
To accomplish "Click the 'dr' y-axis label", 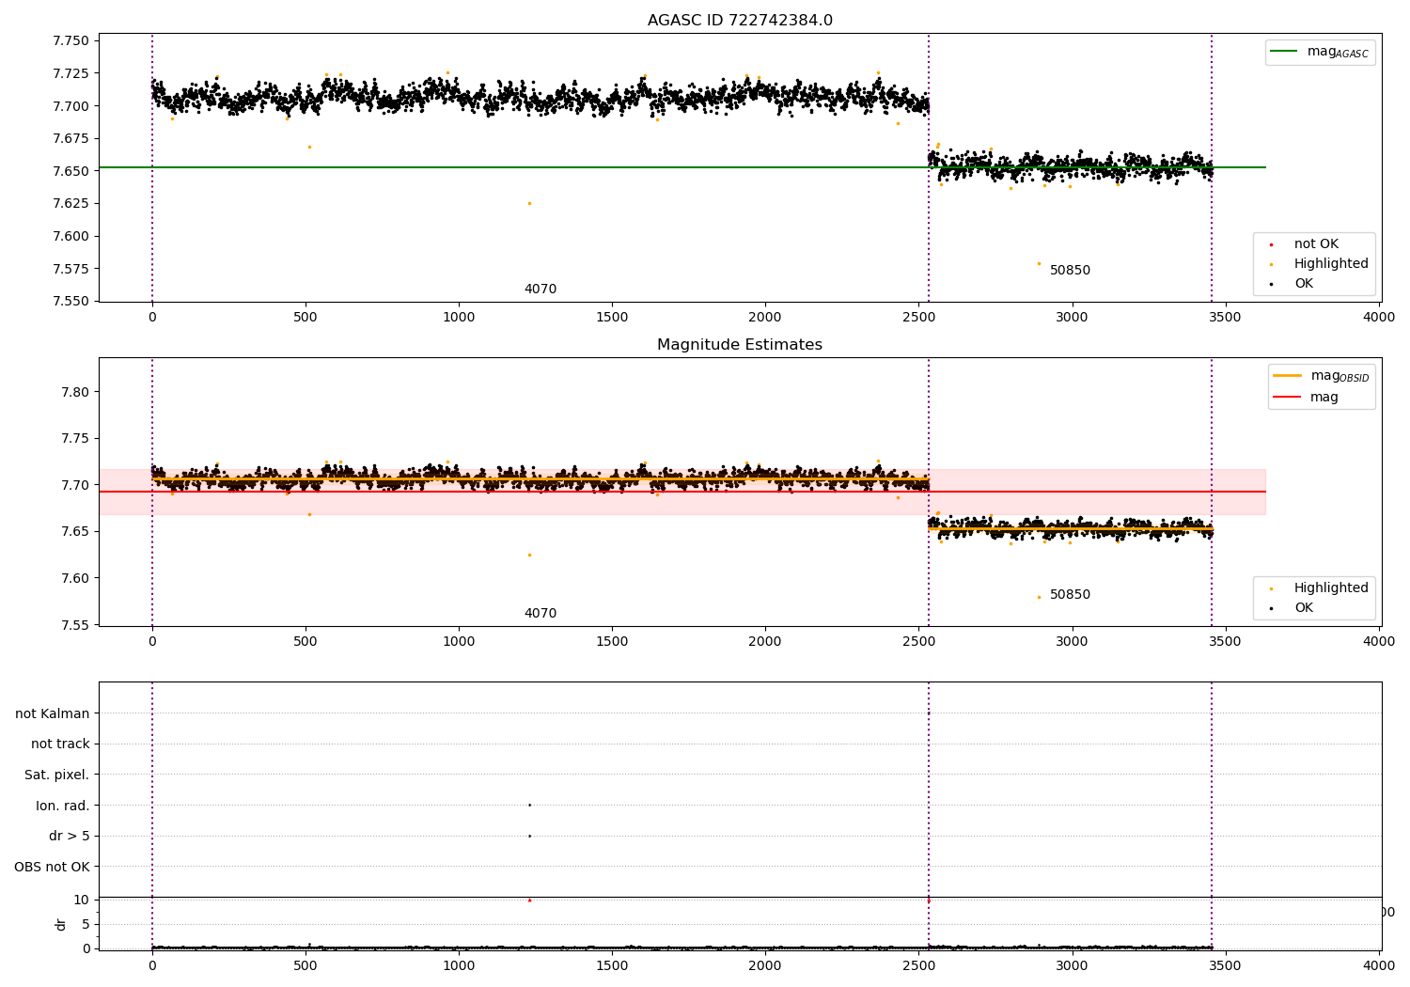I will click(61, 924).
